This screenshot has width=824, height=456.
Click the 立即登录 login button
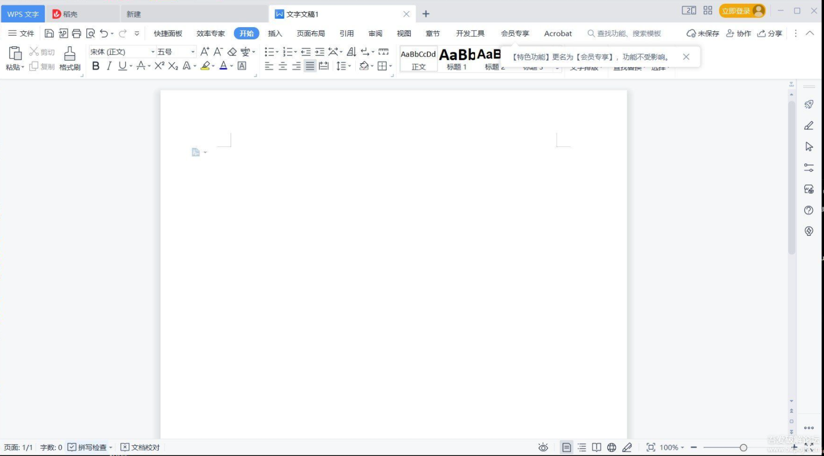741,11
